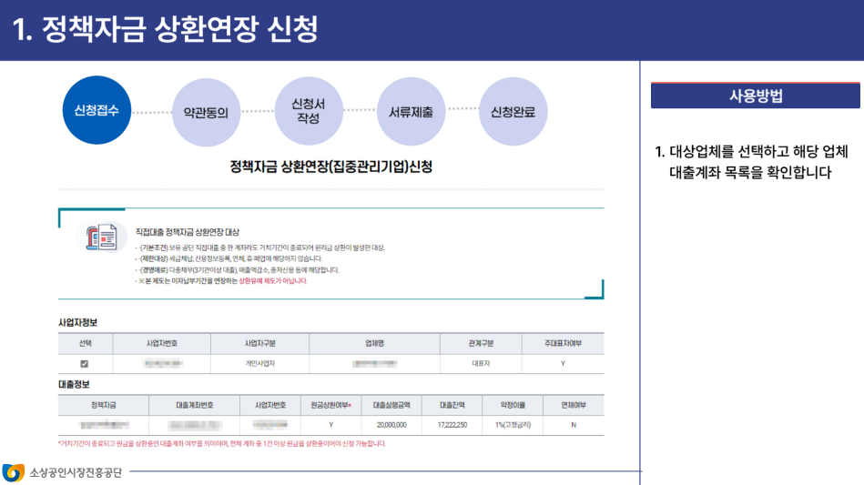
Task: Check the 사업자정보 선택 checkbox
Action: [85, 363]
